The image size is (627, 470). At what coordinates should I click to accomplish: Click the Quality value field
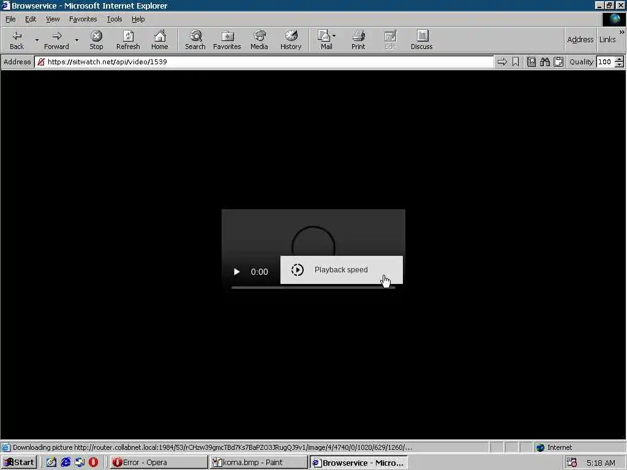pyautogui.click(x=604, y=62)
